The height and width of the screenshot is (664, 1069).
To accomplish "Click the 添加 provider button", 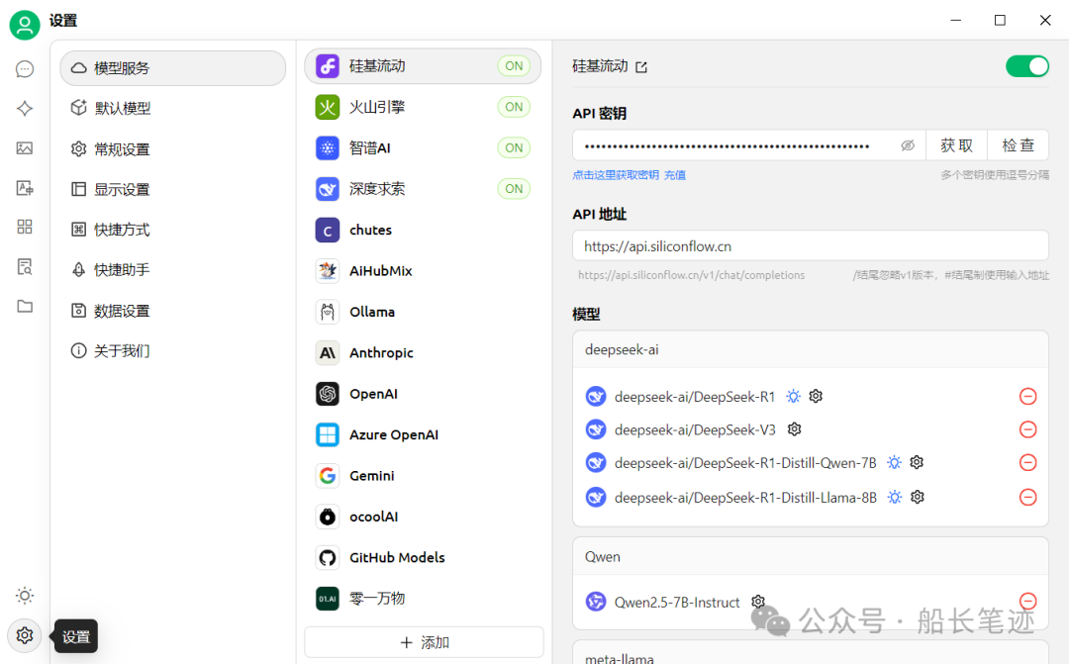I will (x=424, y=642).
